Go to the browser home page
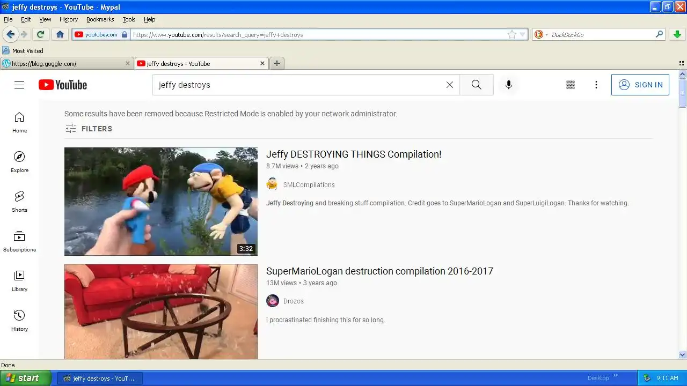 point(60,34)
